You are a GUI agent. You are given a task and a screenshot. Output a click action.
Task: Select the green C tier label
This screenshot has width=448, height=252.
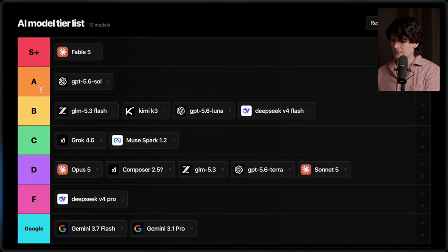coord(34,140)
